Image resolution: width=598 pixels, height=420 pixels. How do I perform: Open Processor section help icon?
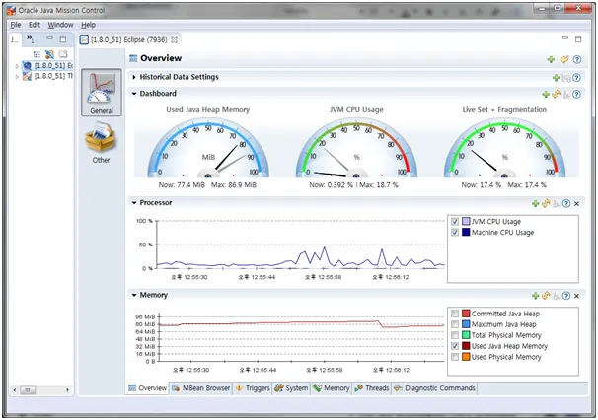[566, 203]
